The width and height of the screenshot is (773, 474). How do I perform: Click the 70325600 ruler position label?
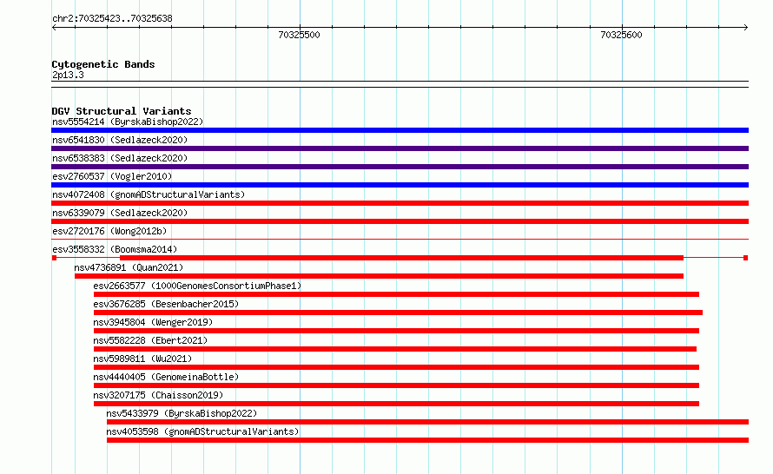(x=621, y=35)
